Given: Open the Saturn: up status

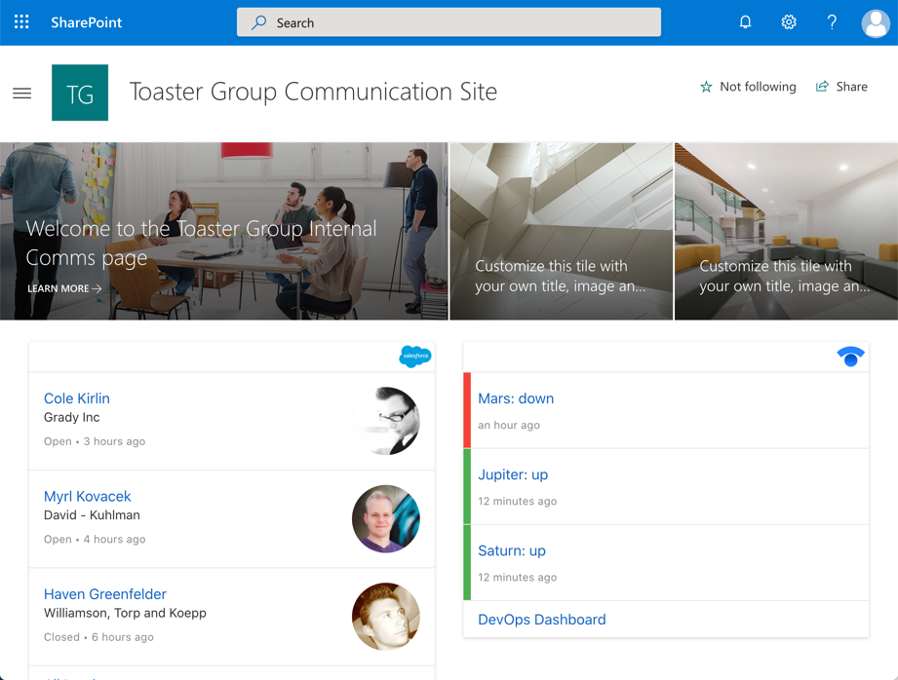Looking at the screenshot, I should pyautogui.click(x=512, y=550).
